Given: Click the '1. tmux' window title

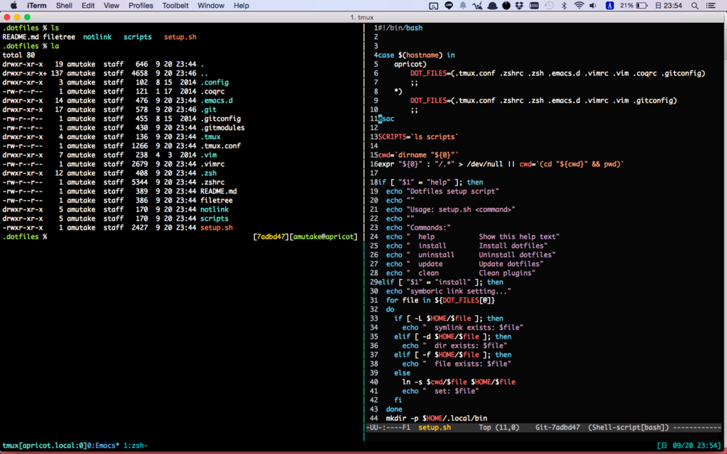Looking at the screenshot, I should click(x=361, y=17).
